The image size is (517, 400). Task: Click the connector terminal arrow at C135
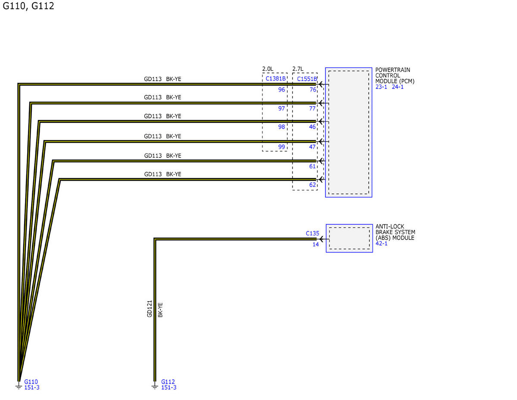click(x=321, y=239)
